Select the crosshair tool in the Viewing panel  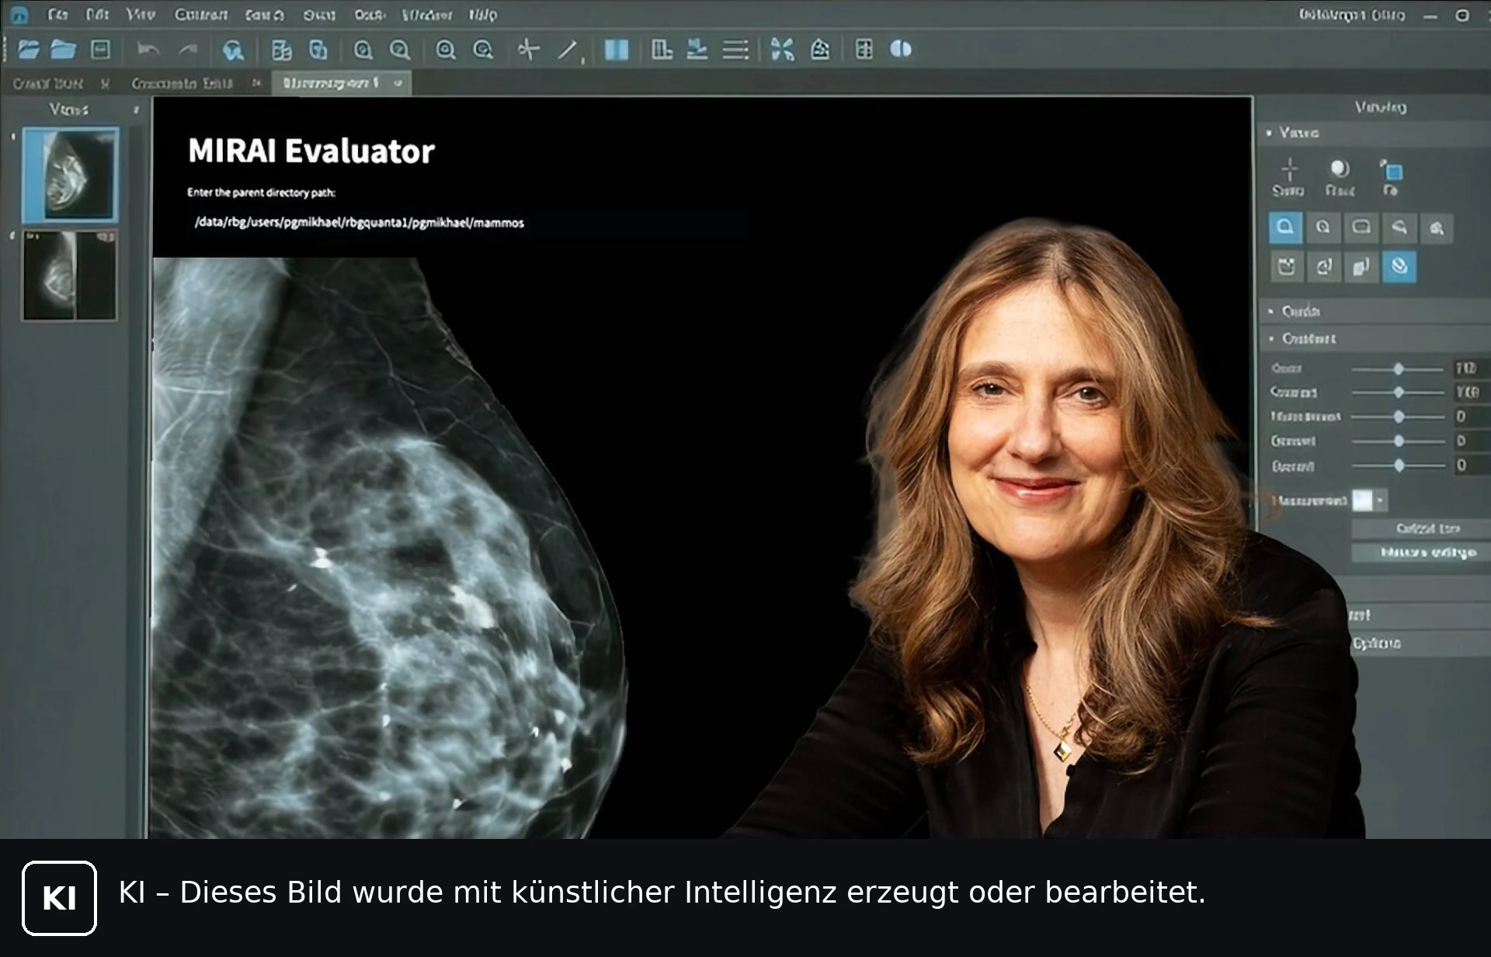tap(1288, 169)
